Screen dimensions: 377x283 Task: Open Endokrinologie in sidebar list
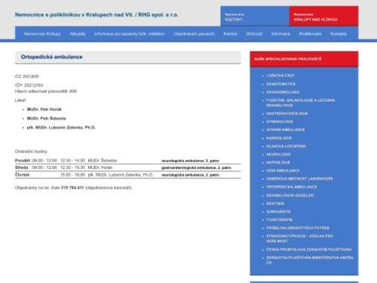click(283, 92)
